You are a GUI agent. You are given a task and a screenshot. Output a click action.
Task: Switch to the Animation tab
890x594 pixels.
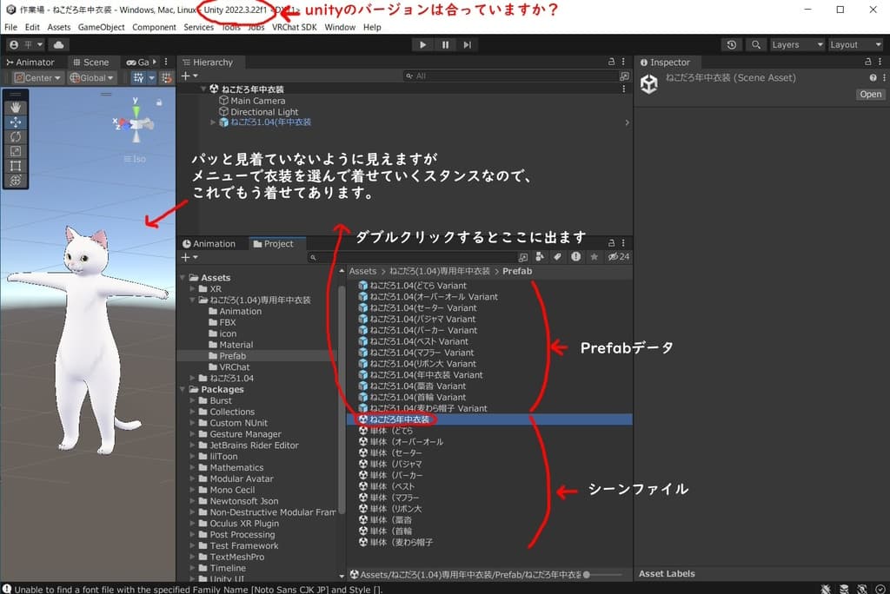pyautogui.click(x=211, y=243)
